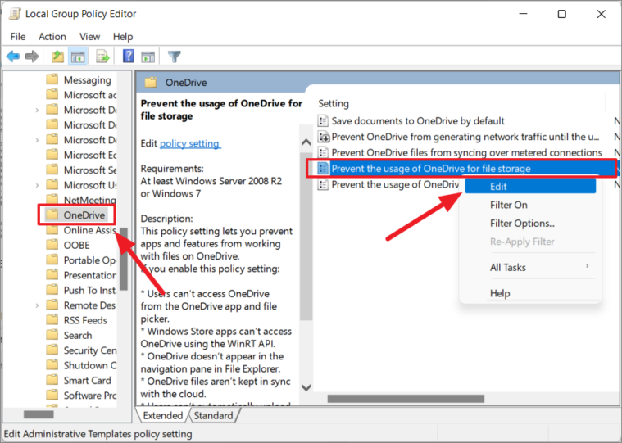Viewport: 622px width, 443px height.
Task: Select the Push To Inst… tree folder
Action: (89, 290)
